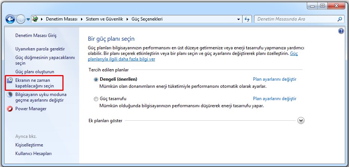This screenshot has width=349, height=167.
Task: Open Uyanırken parola gerektir link
Action: coord(40,49)
